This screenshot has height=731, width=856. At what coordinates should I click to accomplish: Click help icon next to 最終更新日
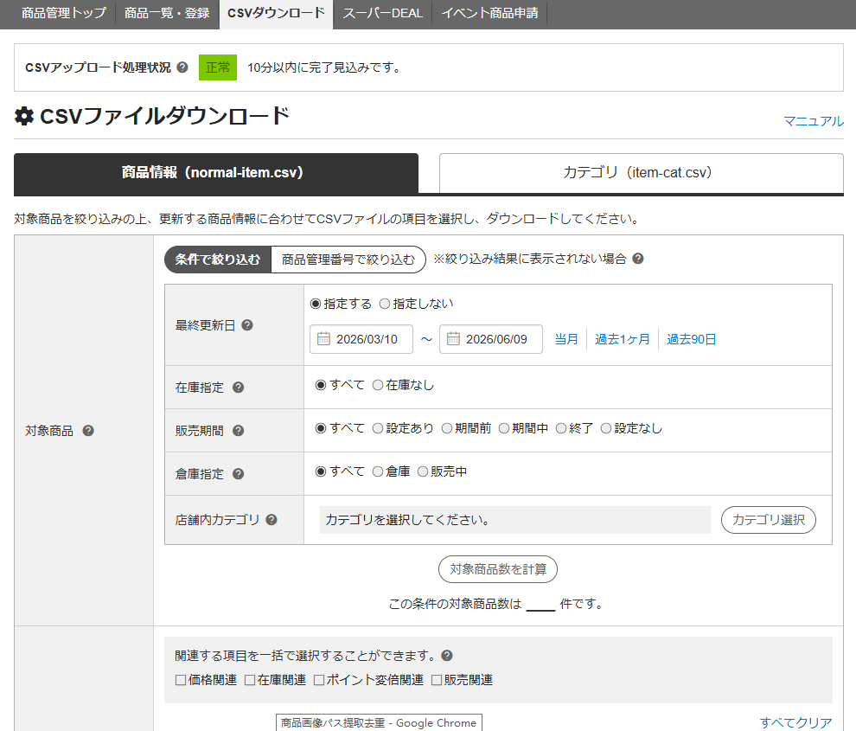click(x=247, y=325)
